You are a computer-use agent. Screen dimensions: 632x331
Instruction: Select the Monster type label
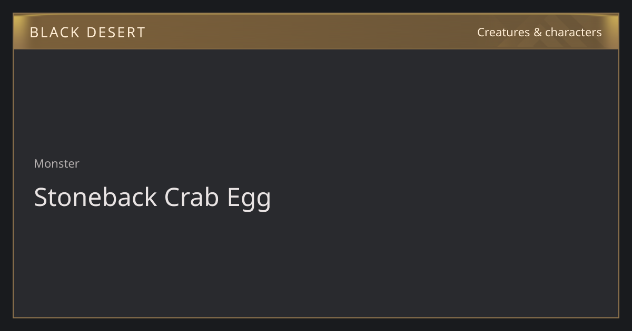[56, 163]
